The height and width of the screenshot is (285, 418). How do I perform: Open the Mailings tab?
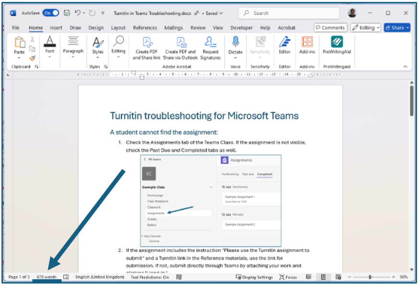(174, 28)
